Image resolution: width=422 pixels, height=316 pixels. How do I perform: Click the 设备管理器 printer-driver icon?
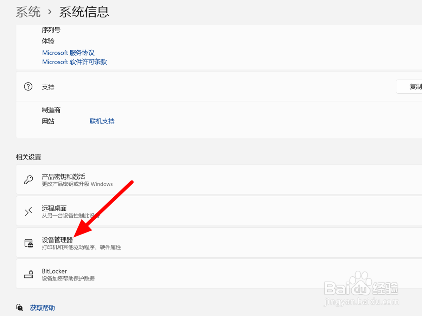coord(28,242)
